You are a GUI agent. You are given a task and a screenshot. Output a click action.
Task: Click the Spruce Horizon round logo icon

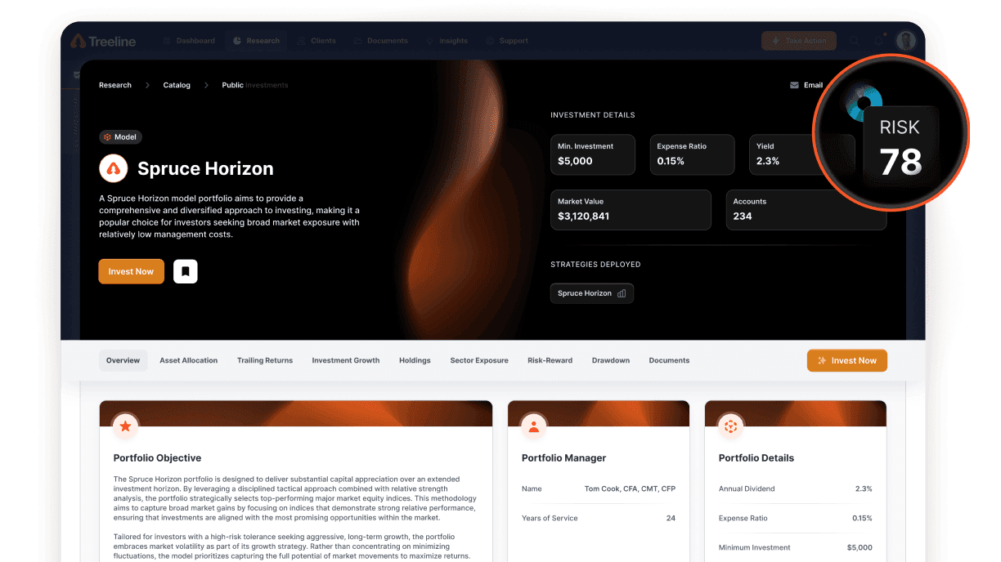(x=113, y=169)
